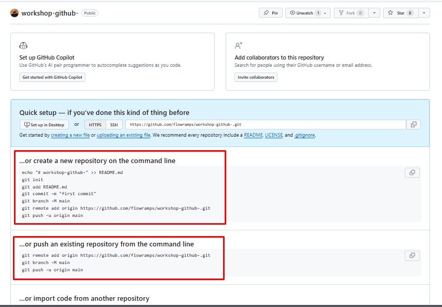Image resolution: width=442 pixels, height=307 pixels.
Task: Click the Public visibility badge
Action: click(90, 13)
